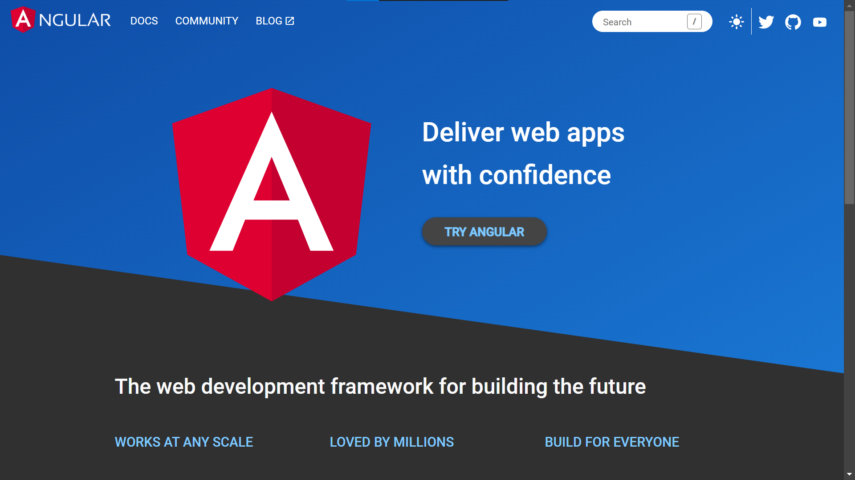Open Angular's GitHub repository icon
The width and height of the screenshot is (855, 480).
click(x=793, y=22)
